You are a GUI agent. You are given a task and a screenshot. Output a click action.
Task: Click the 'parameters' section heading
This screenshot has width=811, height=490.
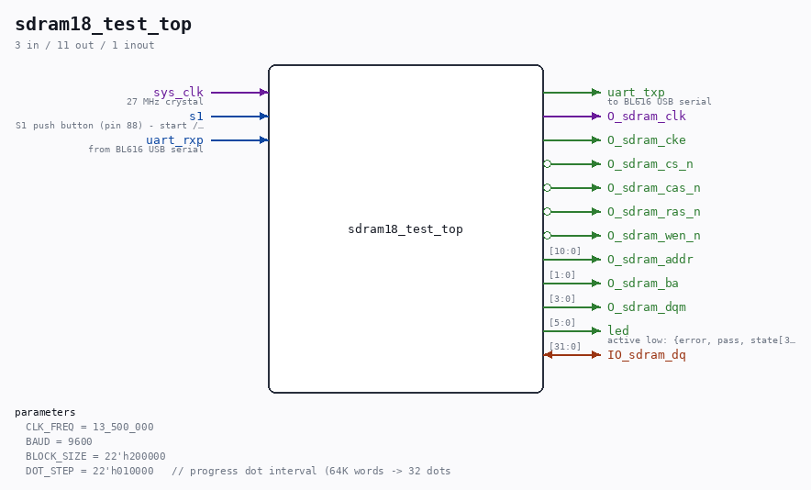coord(45,412)
